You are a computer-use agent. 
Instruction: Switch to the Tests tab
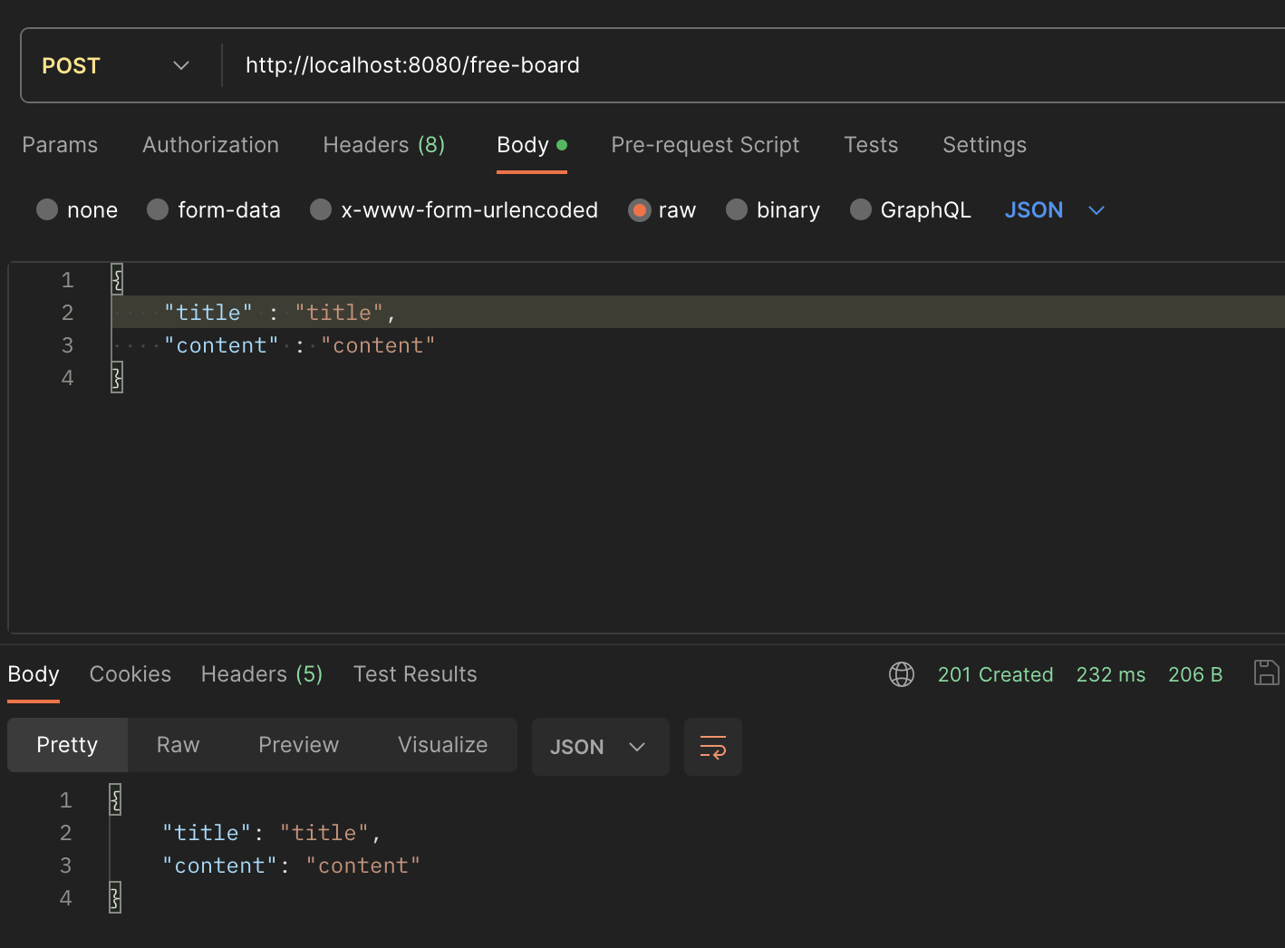871,145
